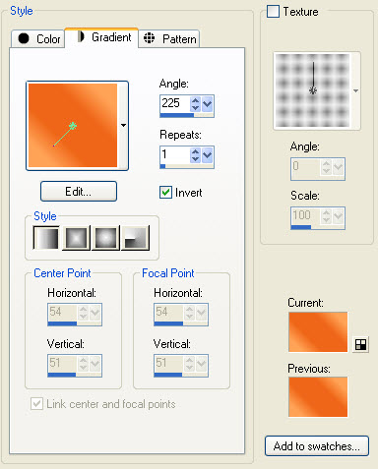
Task: Select the Sunburst gradient style icon
Action: click(x=105, y=238)
